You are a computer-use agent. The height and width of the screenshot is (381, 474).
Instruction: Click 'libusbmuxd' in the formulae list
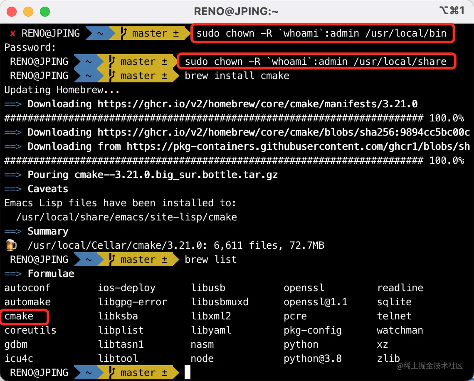click(220, 302)
